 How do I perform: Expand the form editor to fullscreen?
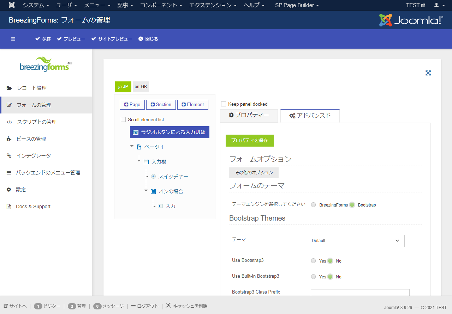click(428, 73)
